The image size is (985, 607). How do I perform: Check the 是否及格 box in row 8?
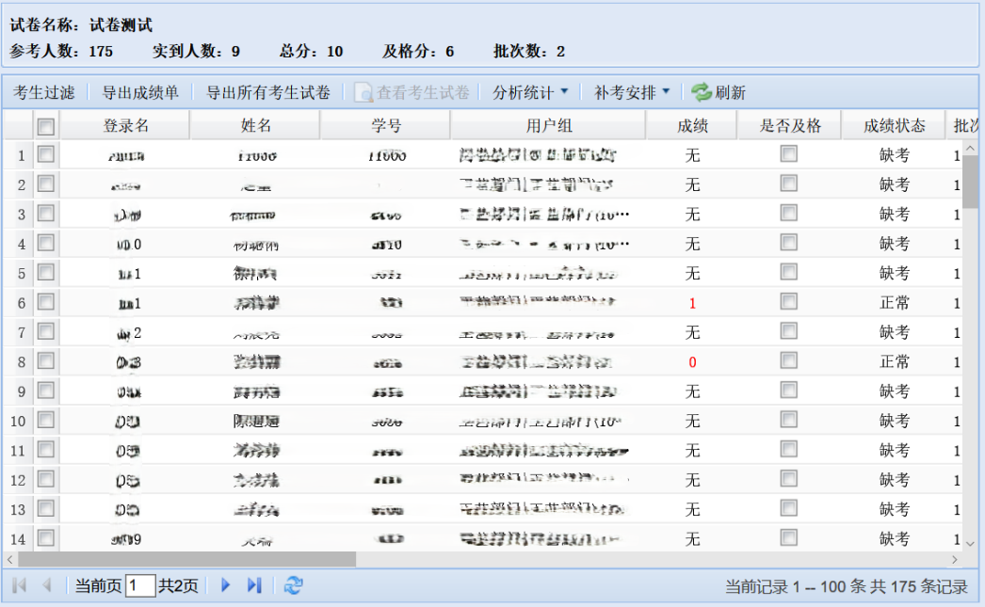pyautogui.click(x=789, y=360)
